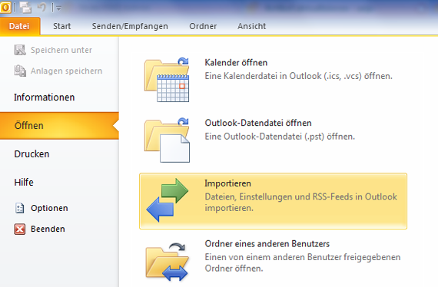438x287 pixels.
Task: Click the Outlook-Datendatei öffnen heading
Action: [x=258, y=123]
